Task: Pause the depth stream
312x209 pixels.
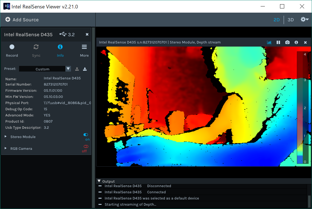Action: [278, 42]
